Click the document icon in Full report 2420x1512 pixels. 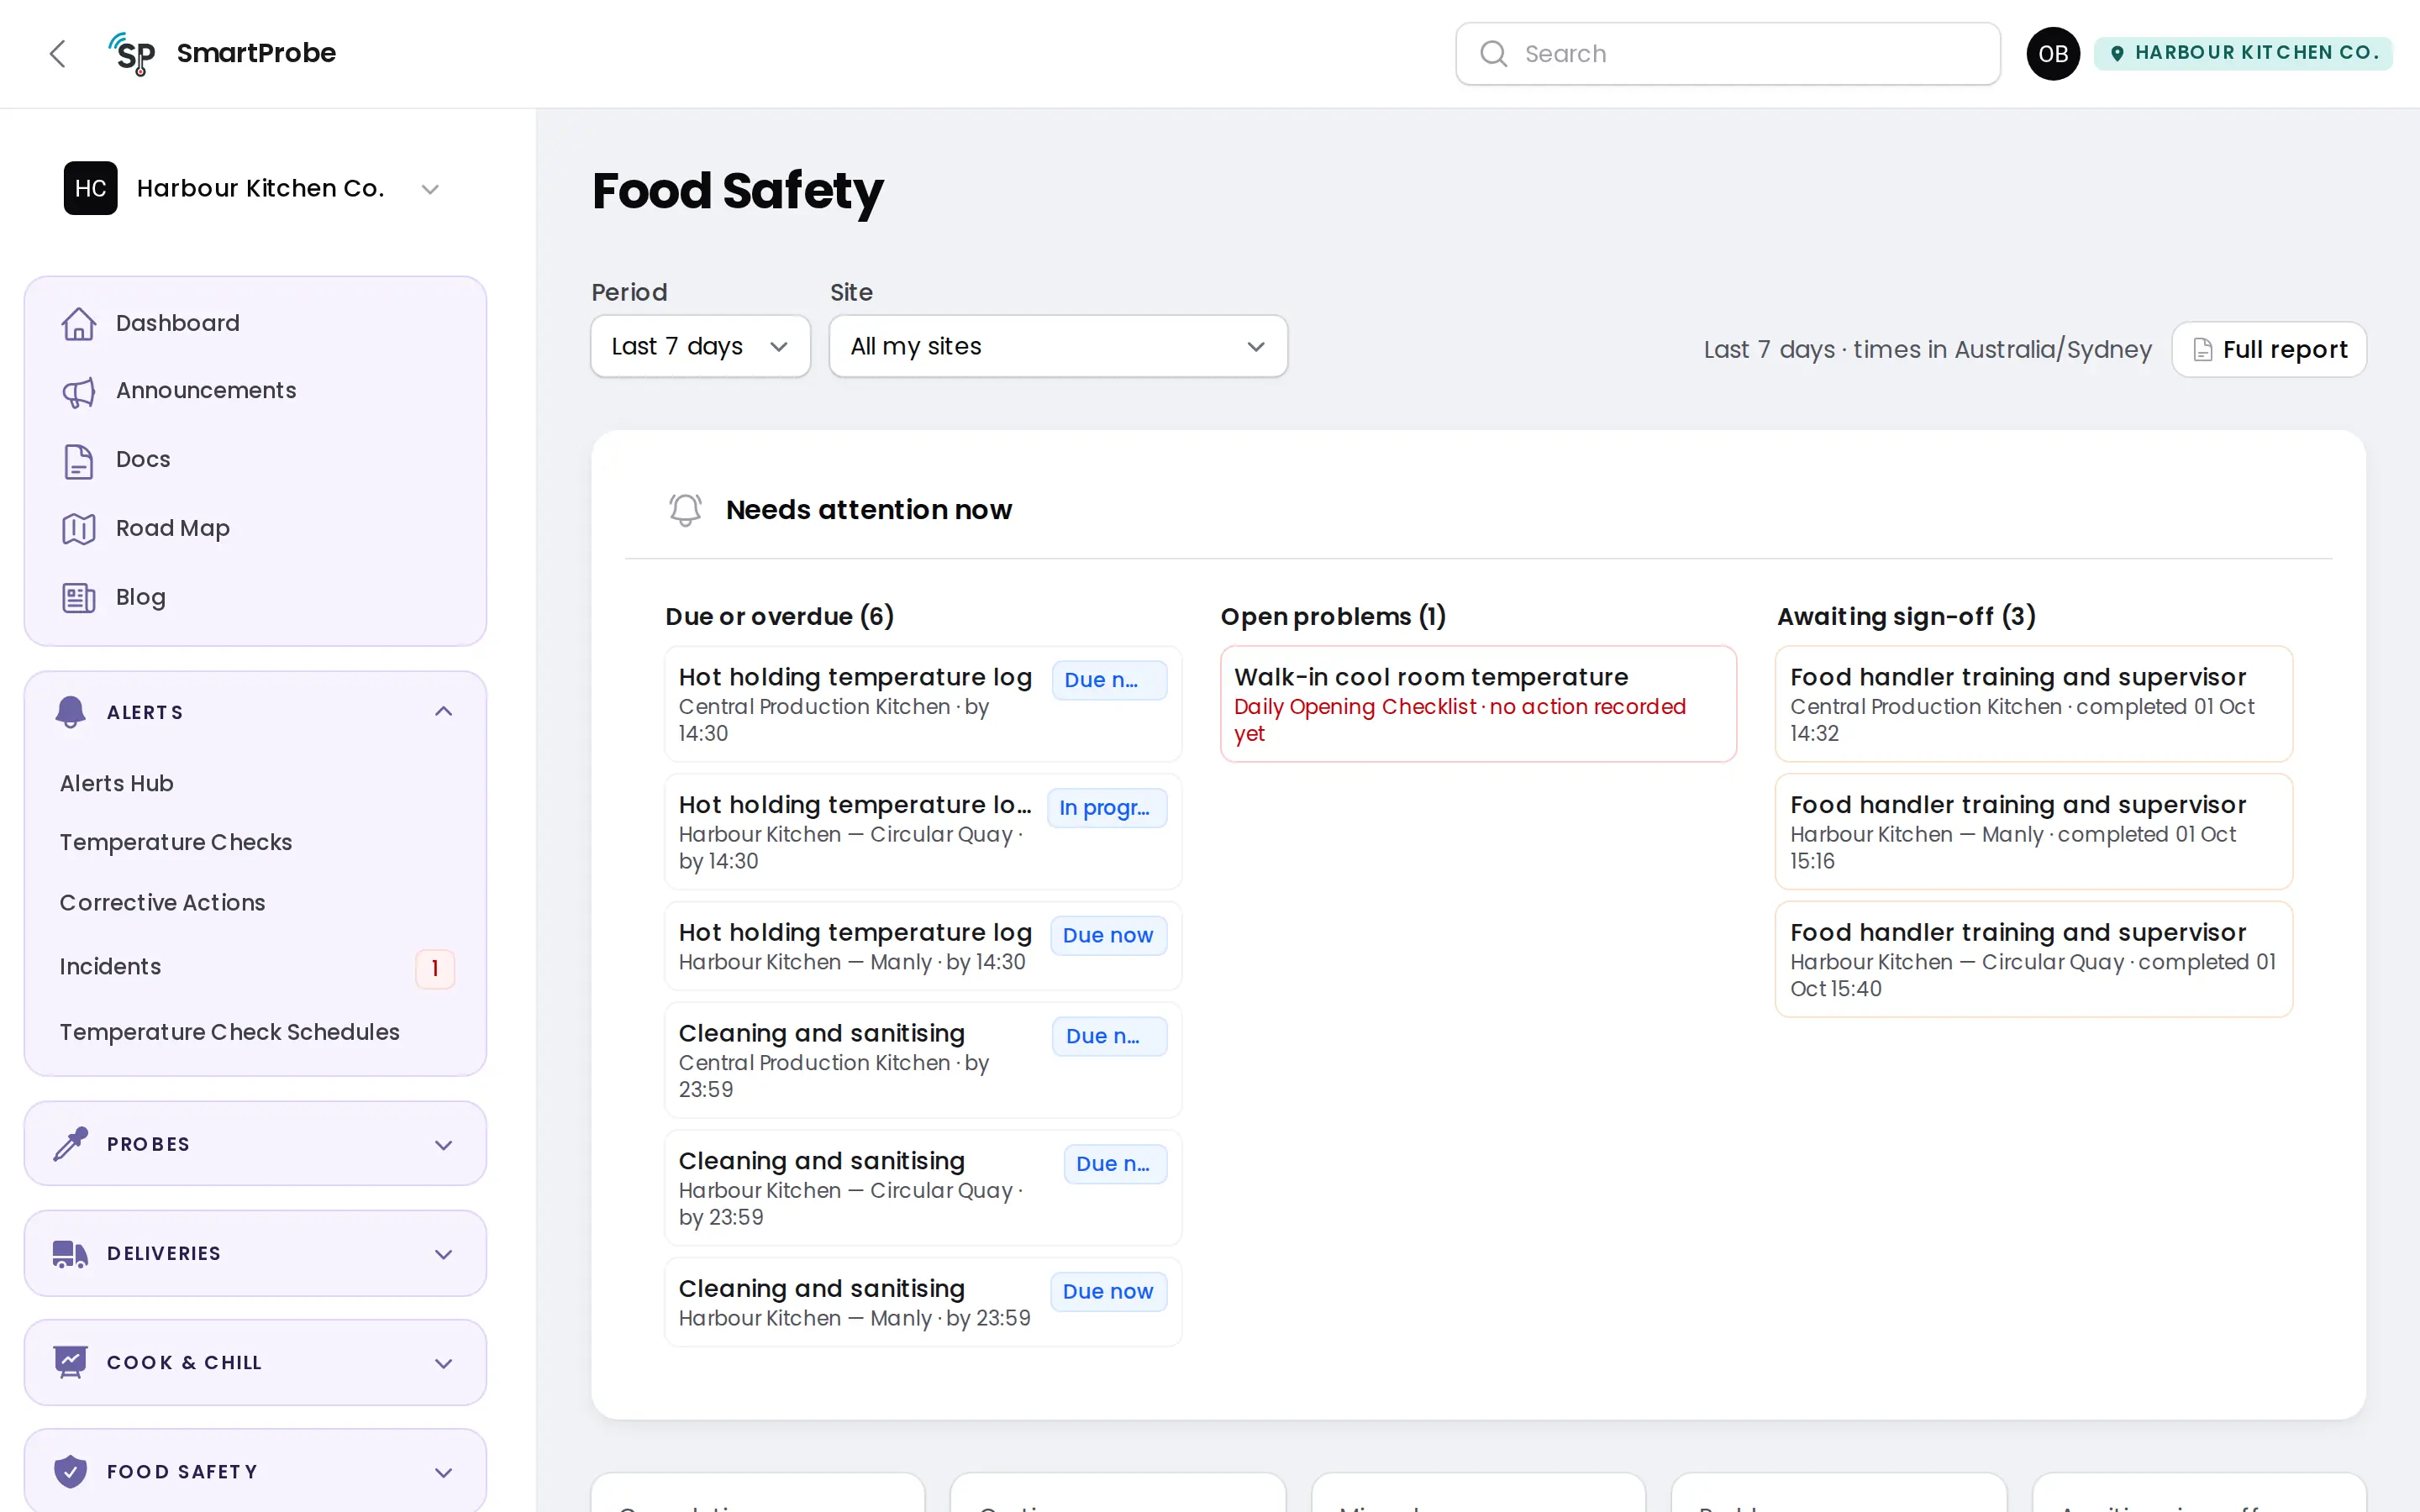pyautogui.click(x=2202, y=350)
